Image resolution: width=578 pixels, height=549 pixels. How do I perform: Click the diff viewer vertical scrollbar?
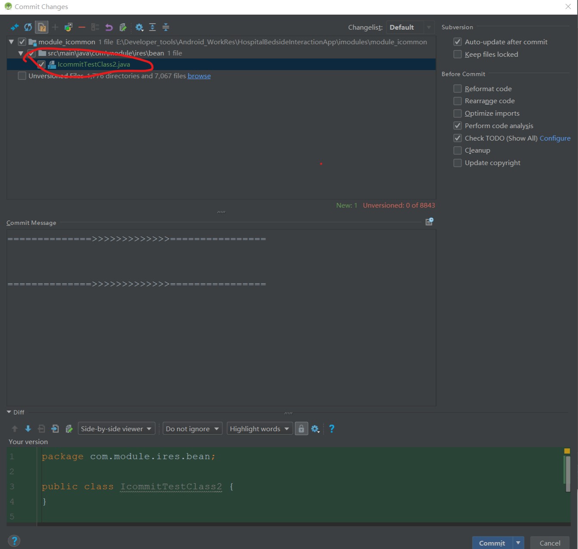pos(568,474)
